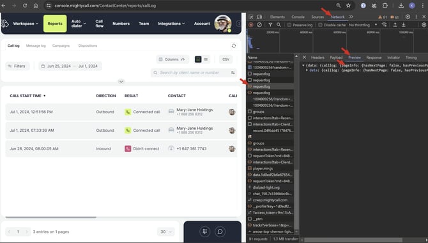
Task: Show more DevTools tabs
Action: [351, 17]
